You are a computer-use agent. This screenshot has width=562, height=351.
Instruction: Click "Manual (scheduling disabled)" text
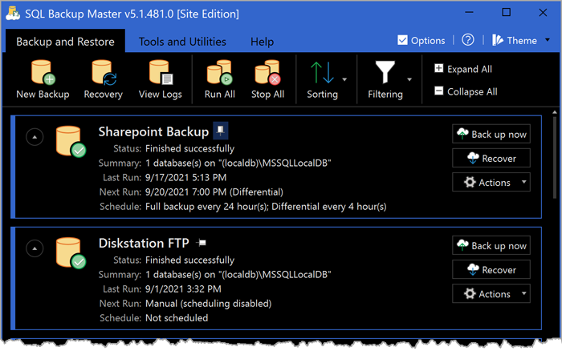coord(208,304)
